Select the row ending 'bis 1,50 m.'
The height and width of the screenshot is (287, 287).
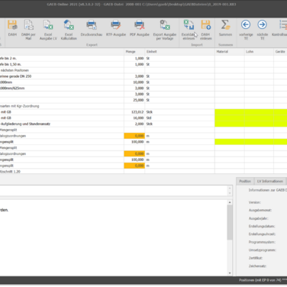coord(143,64)
